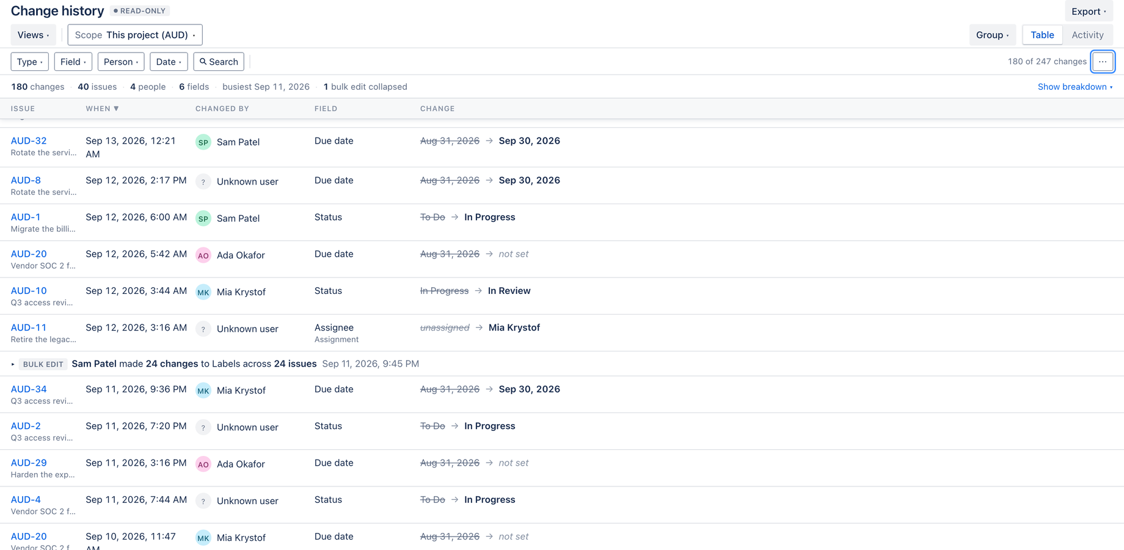1124x550 pixels.
Task: Click the '1 bulk edit collapsed' summary text
Action: (x=365, y=87)
